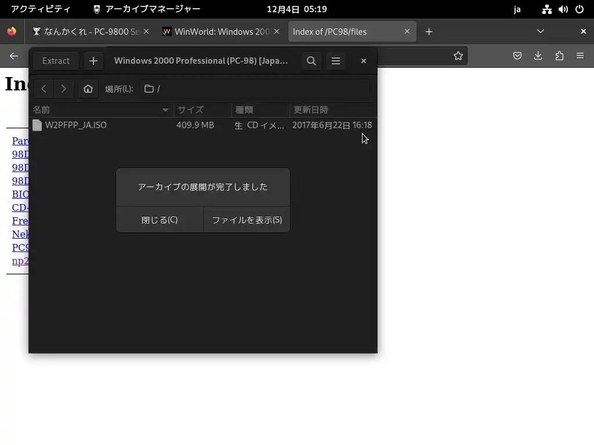Viewport: 594px width, 445px height.
Task: Sort by the サイズ column header
Action: pos(202,110)
